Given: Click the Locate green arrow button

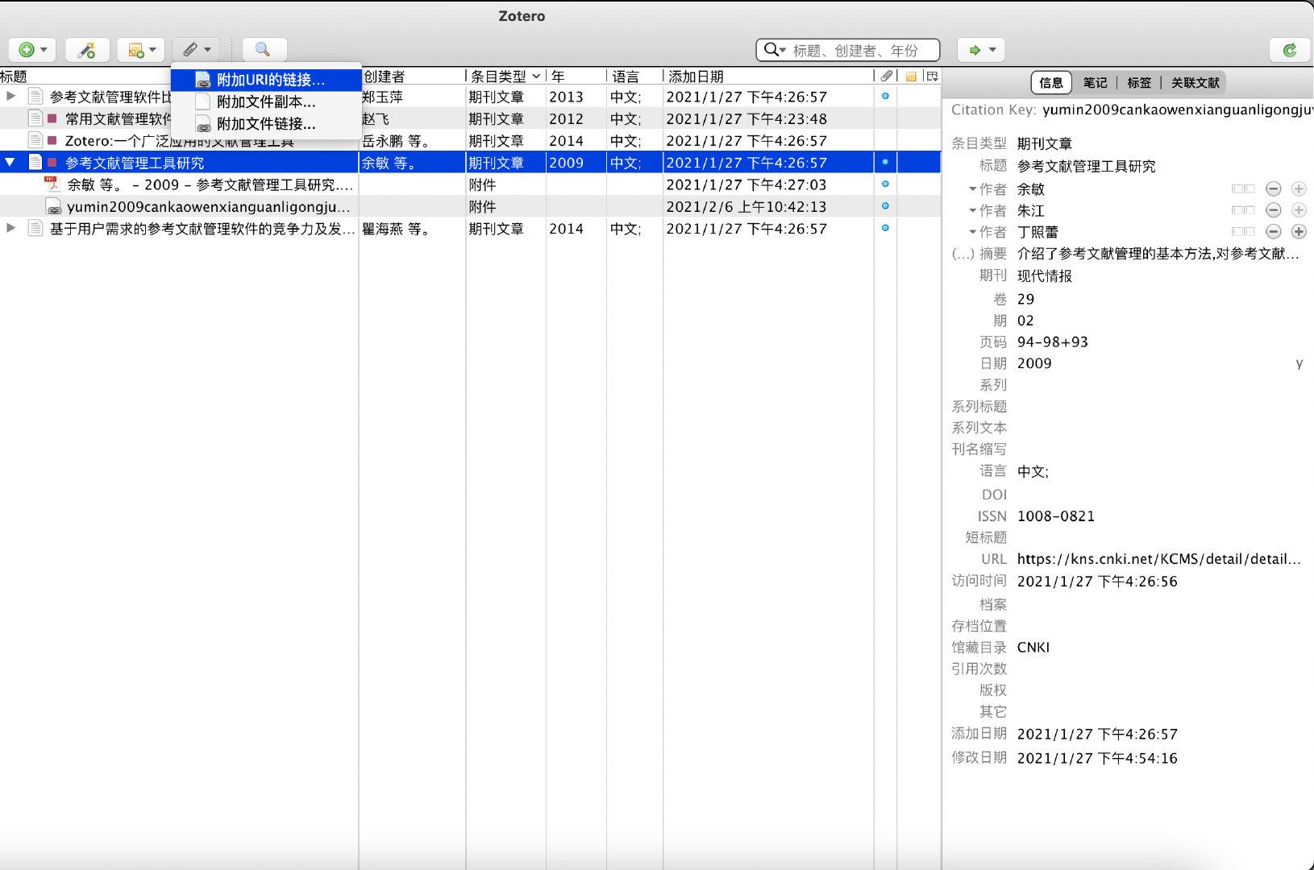Looking at the screenshot, I should [x=981, y=50].
